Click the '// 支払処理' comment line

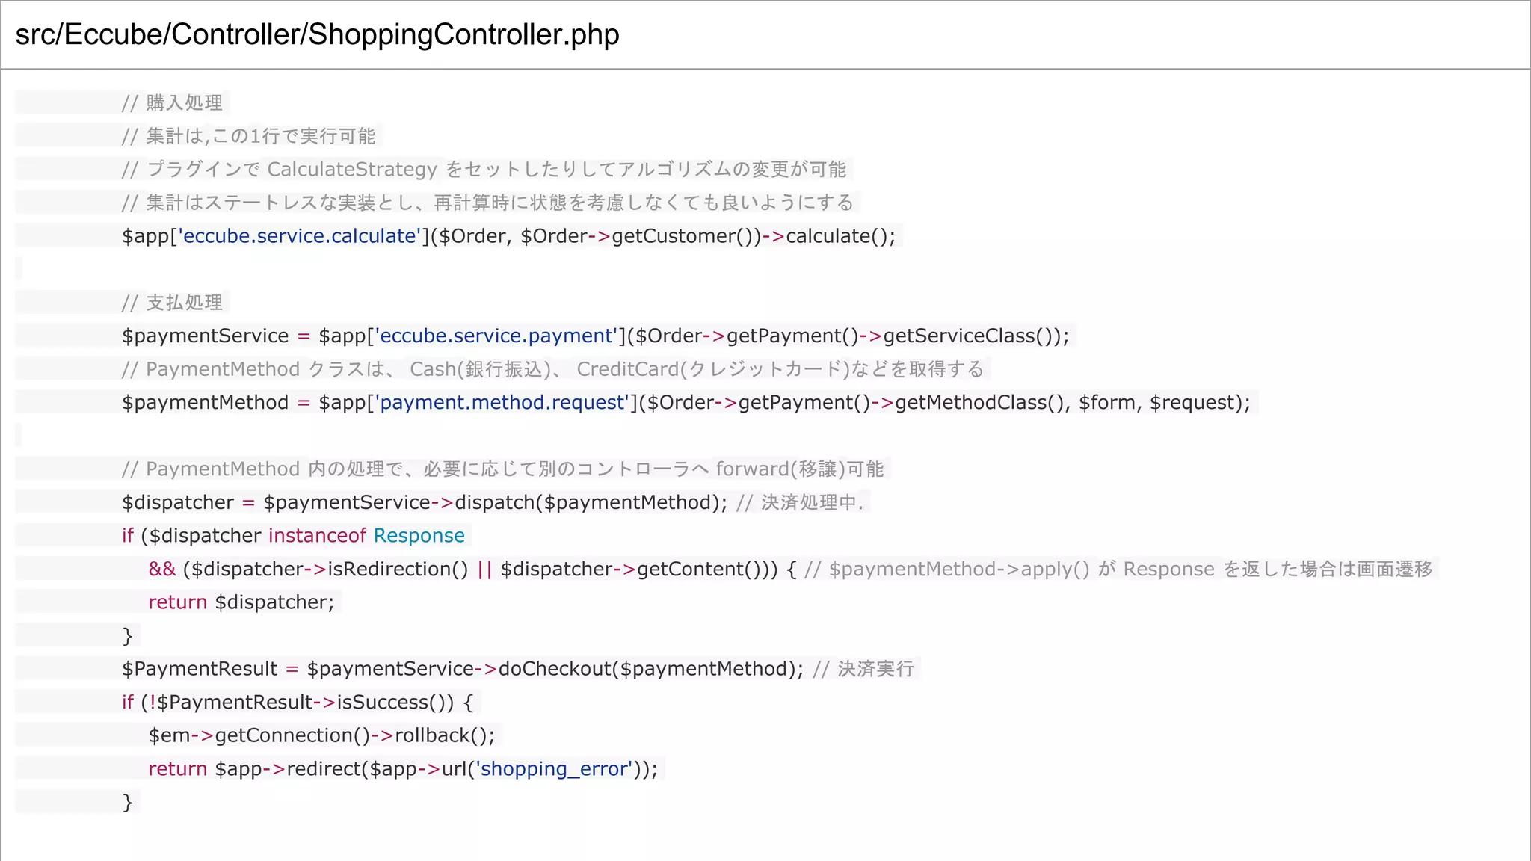click(x=172, y=303)
